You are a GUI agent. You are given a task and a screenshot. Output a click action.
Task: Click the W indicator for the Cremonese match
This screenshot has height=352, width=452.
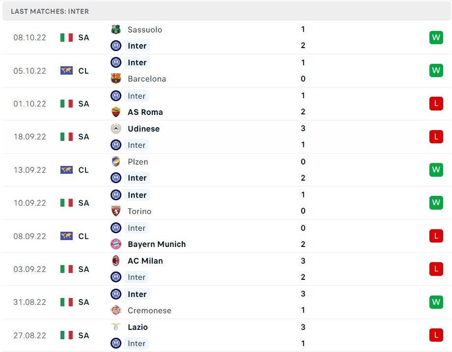436,302
